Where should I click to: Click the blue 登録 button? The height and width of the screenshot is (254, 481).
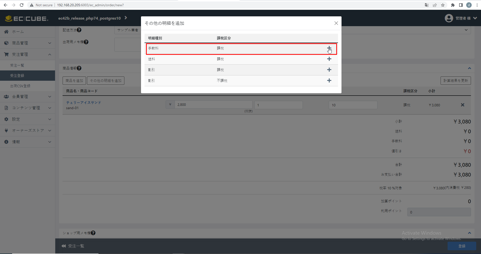pyautogui.click(x=462, y=246)
